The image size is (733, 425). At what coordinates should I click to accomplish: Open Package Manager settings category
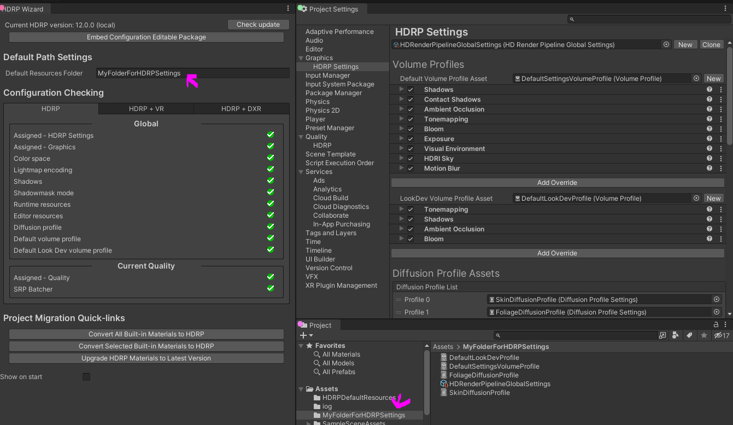click(x=333, y=93)
